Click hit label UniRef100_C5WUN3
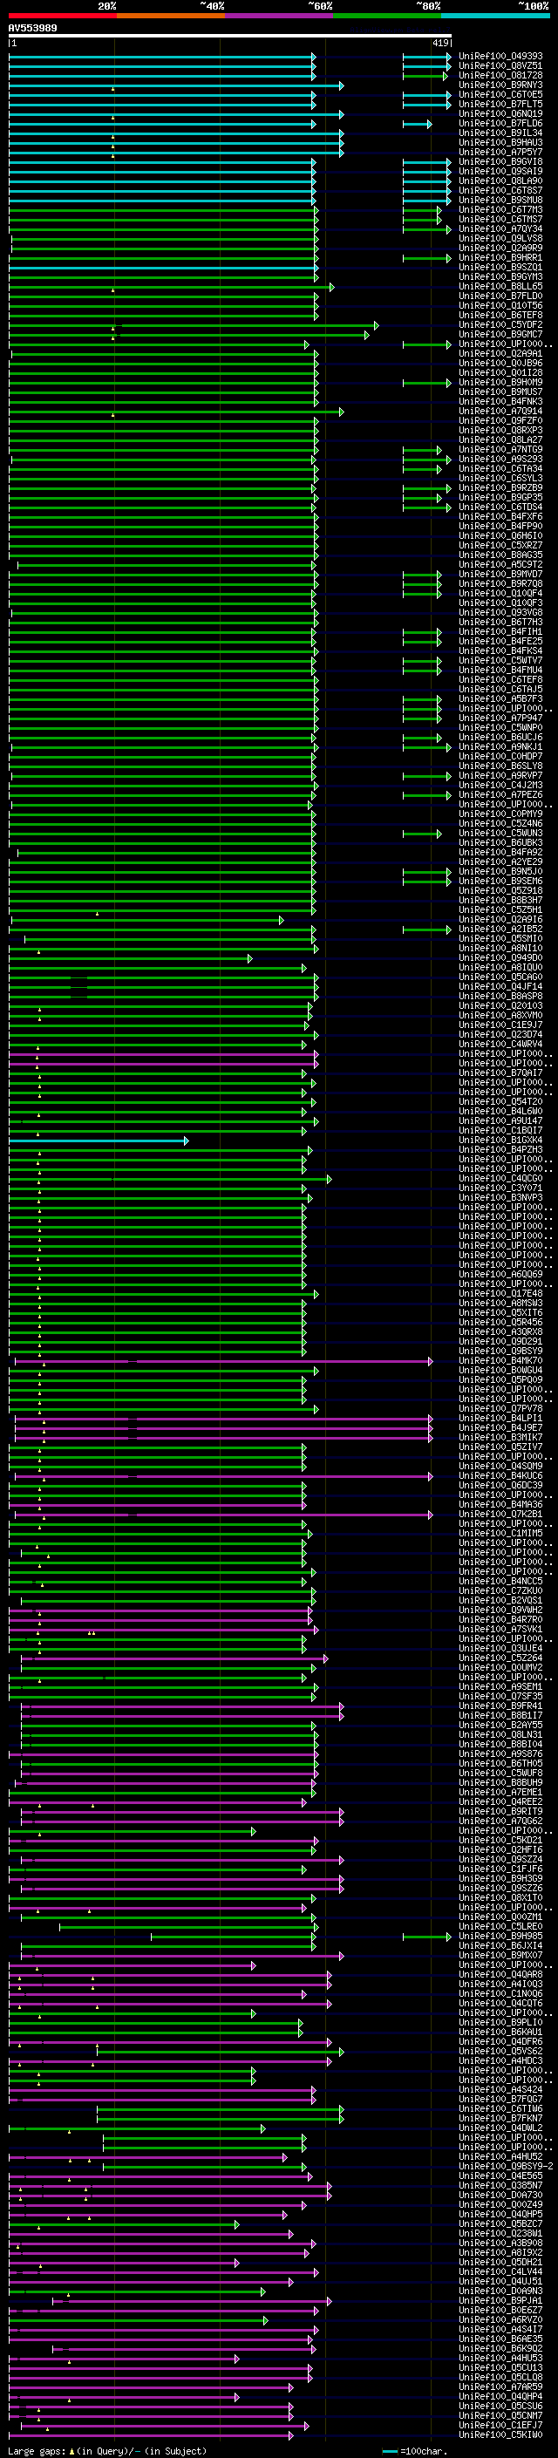Image resolution: width=558 pixels, height=2458 pixels. tap(500, 832)
